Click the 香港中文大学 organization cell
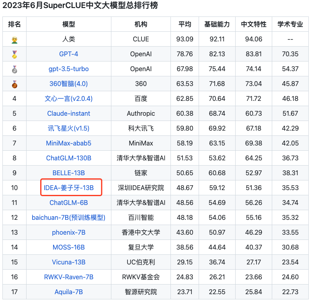The image size is (310, 301). pyautogui.click(x=141, y=232)
